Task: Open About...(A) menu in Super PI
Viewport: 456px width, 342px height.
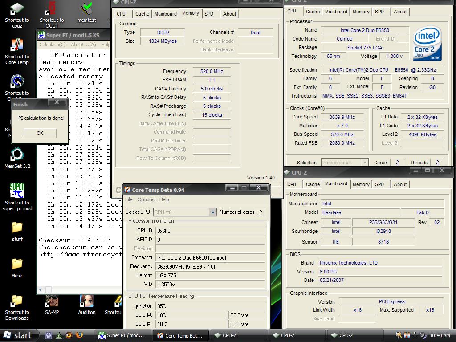Action: 83,45
